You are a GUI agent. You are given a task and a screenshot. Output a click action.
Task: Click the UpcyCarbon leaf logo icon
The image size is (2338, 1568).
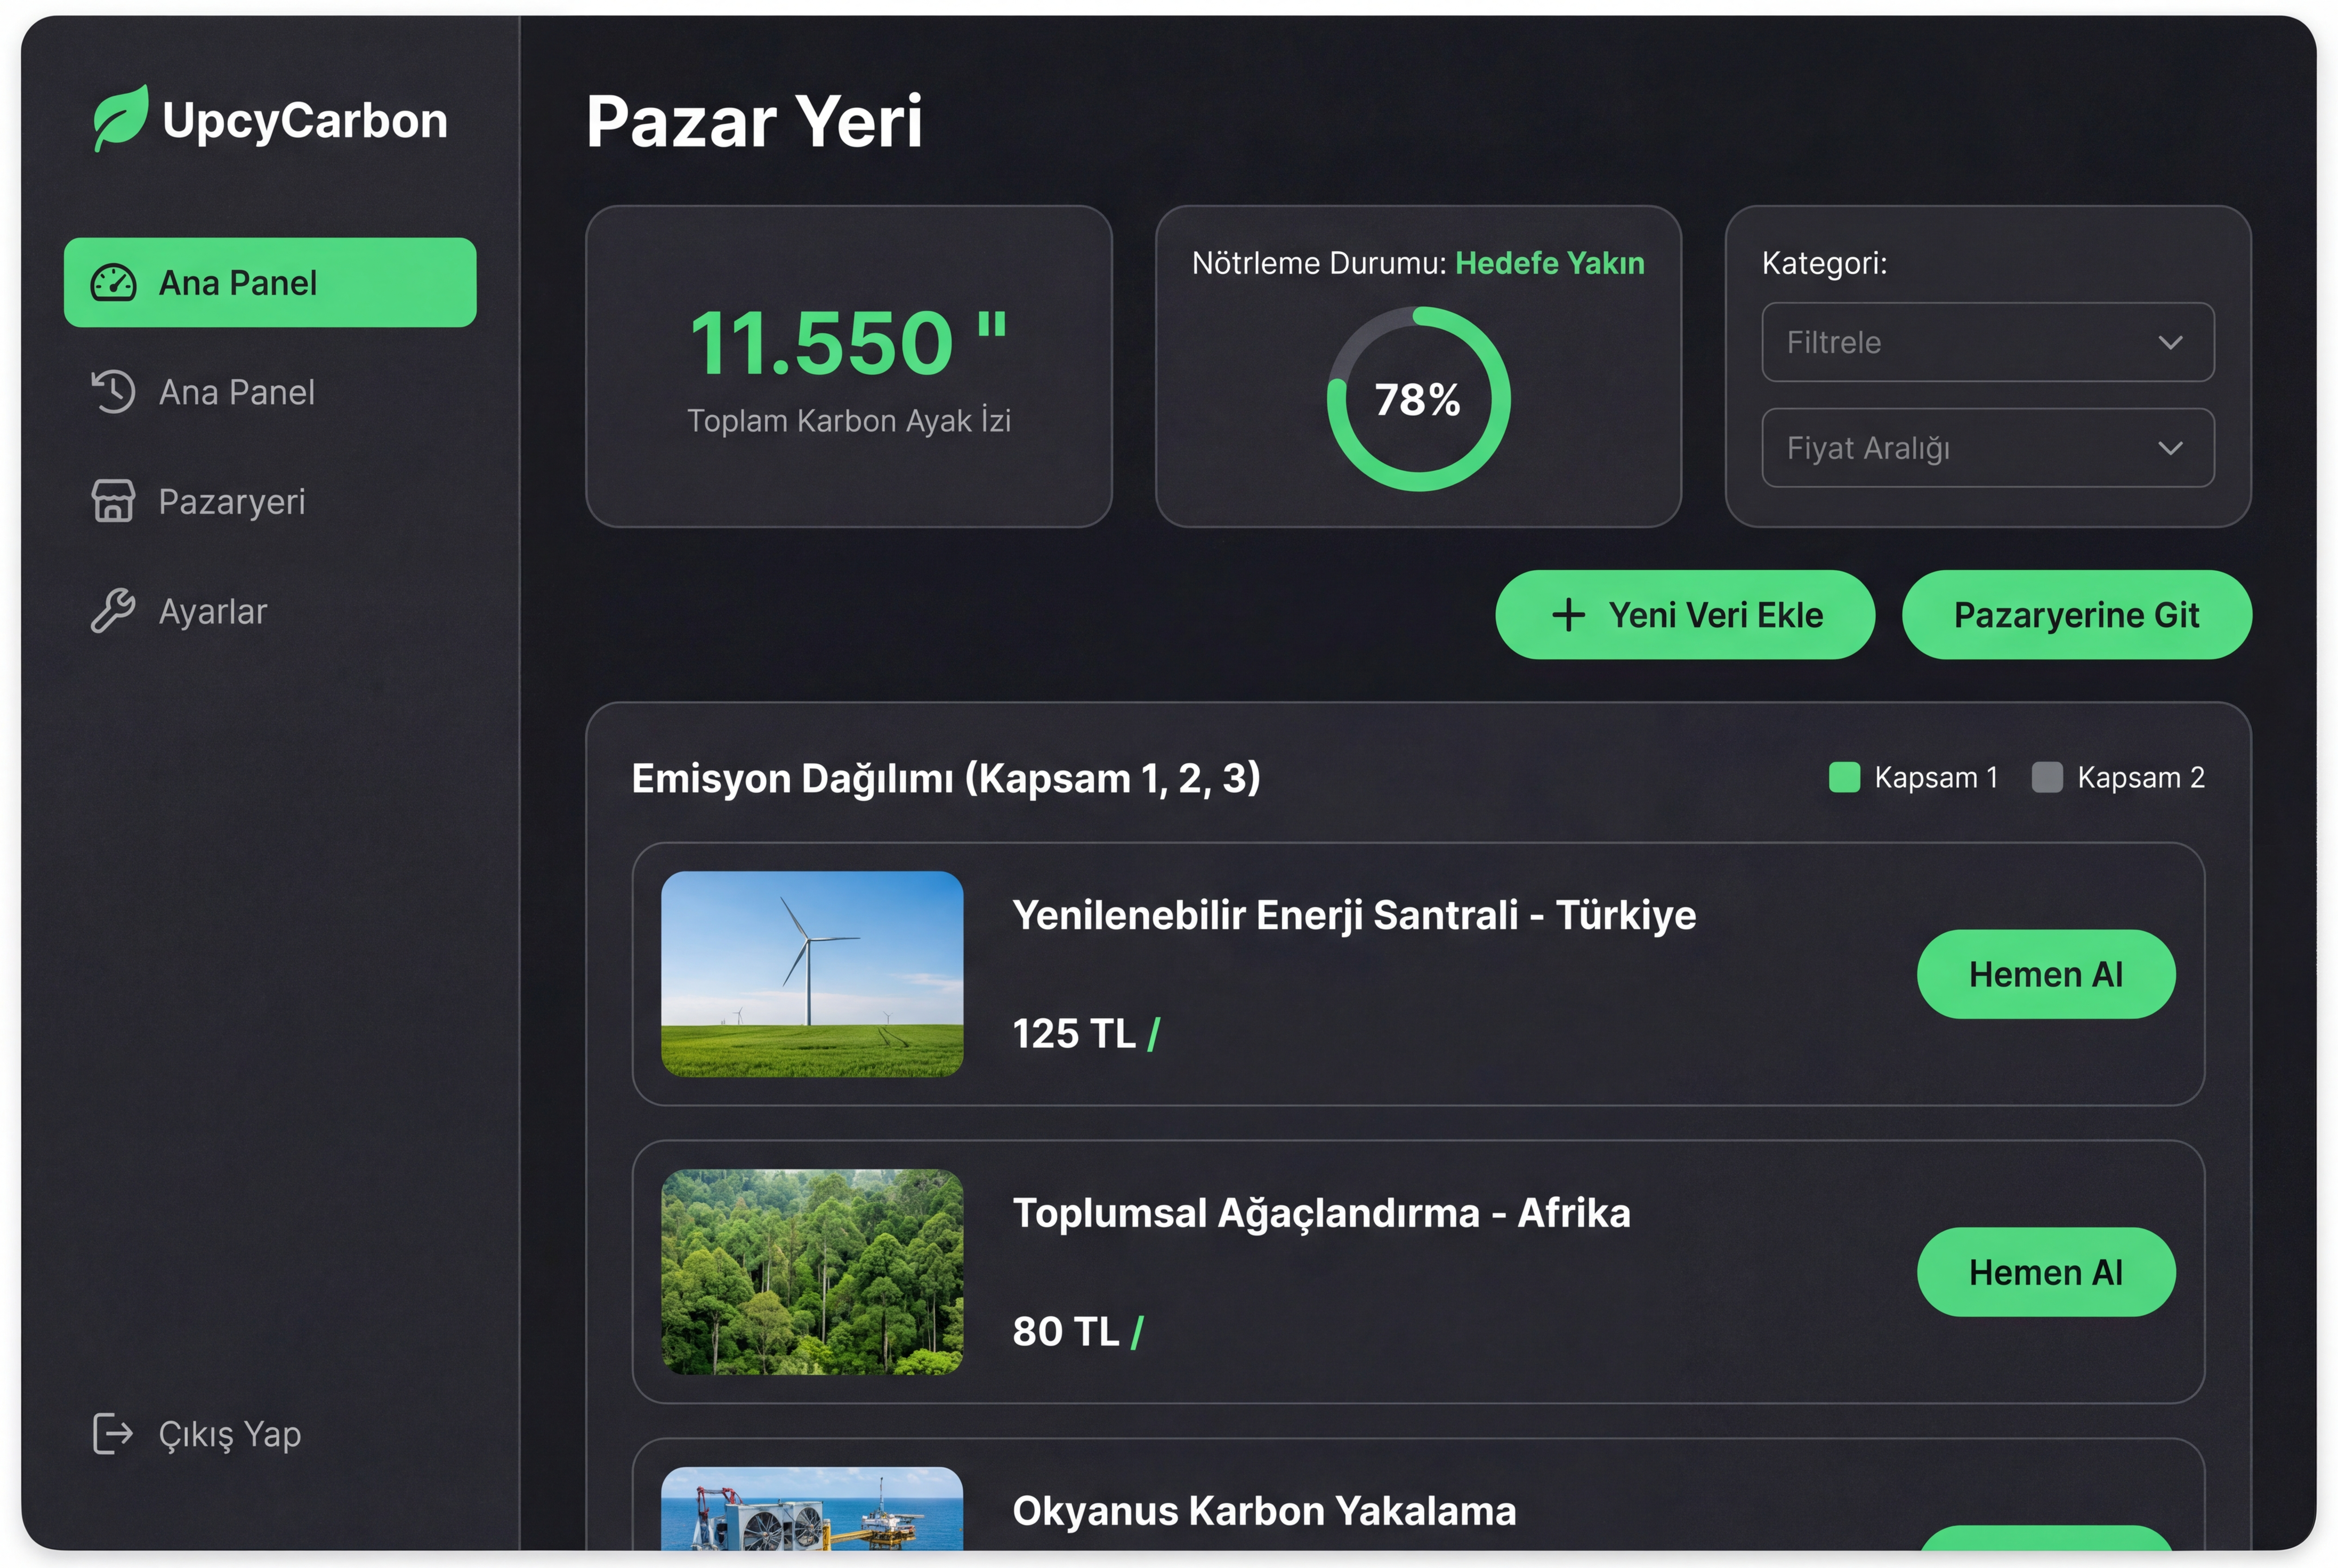point(120,118)
